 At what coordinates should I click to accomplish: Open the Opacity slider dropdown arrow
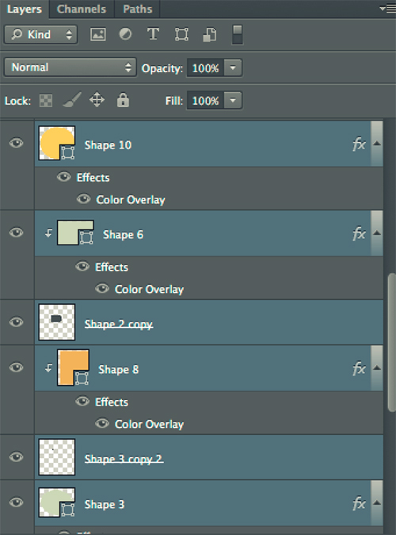click(x=233, y=68)
